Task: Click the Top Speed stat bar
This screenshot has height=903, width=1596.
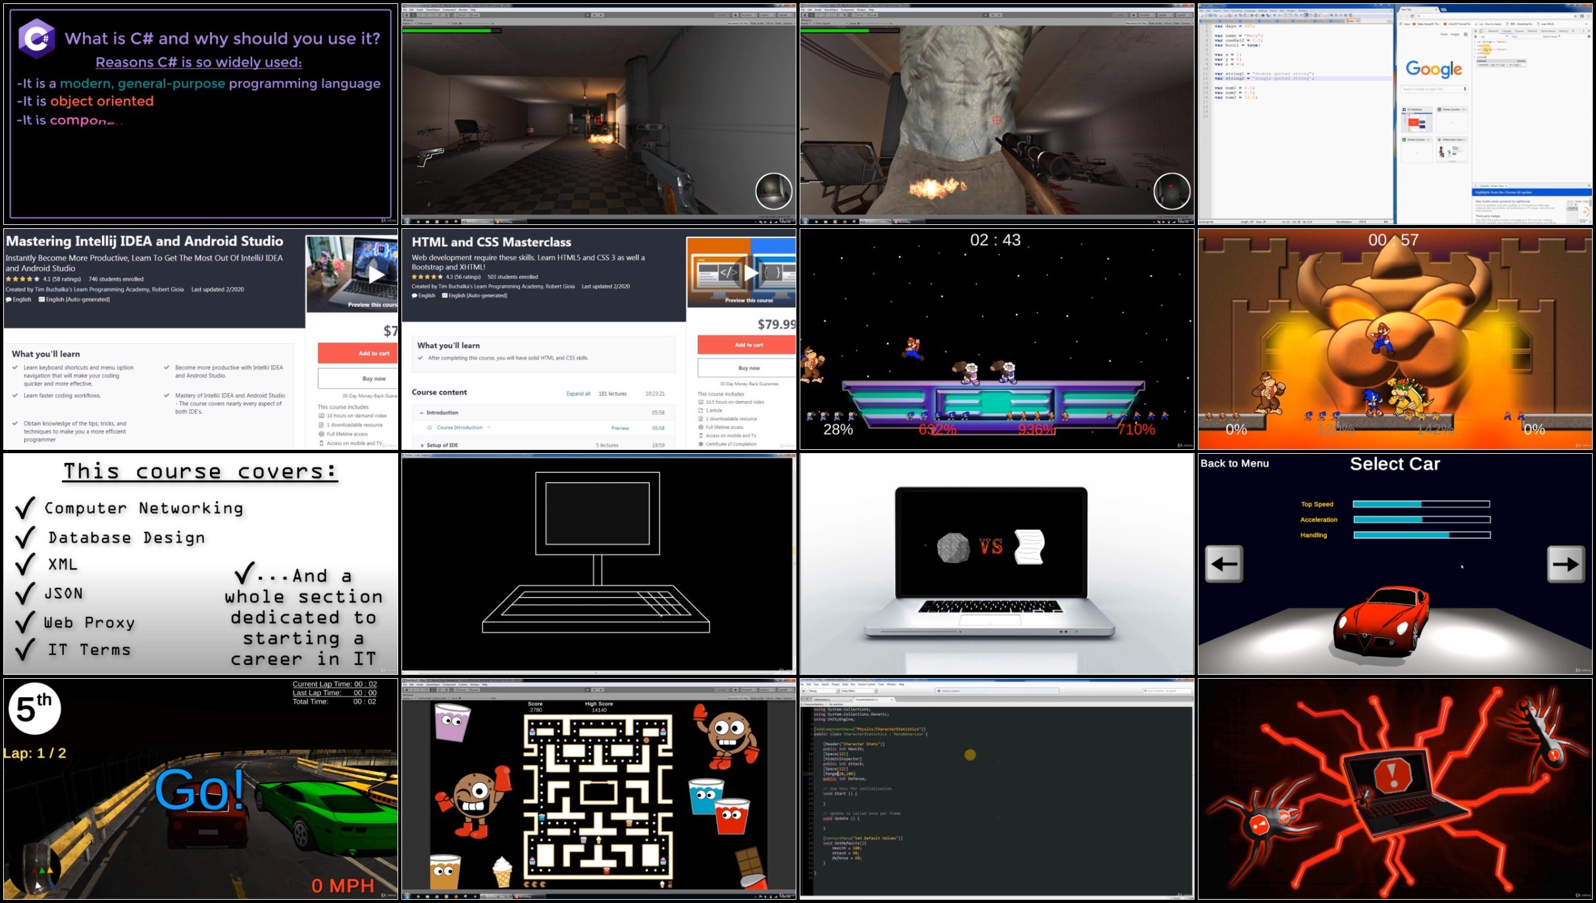Action: [x=1422, y=504]
